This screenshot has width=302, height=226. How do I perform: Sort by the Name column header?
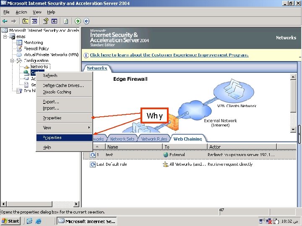point(134,147)
